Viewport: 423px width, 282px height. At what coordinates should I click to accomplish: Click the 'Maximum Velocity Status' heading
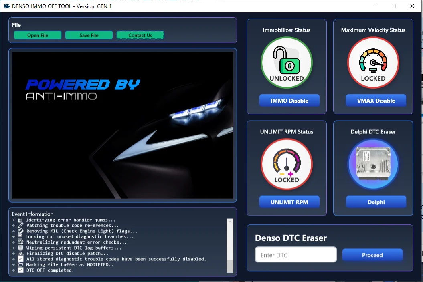373,30
